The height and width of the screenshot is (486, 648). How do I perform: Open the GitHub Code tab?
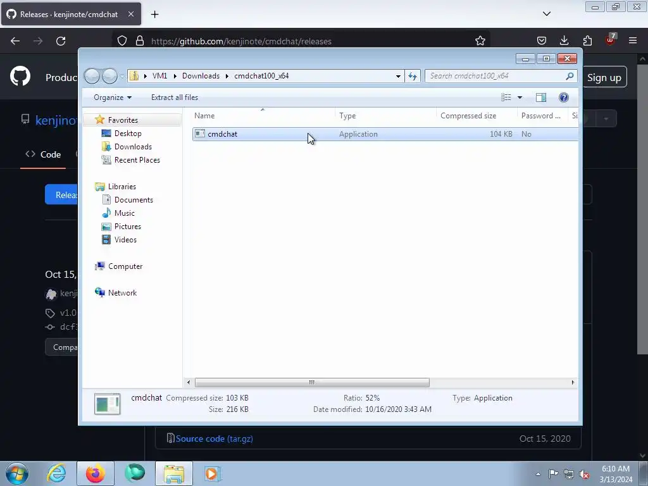43,154
